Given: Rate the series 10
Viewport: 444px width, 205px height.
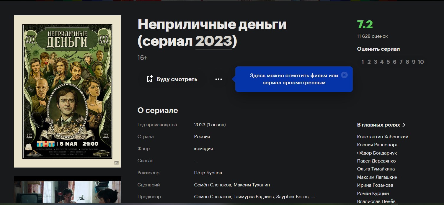Looking at the screenshot, I should tap(421, 62).
